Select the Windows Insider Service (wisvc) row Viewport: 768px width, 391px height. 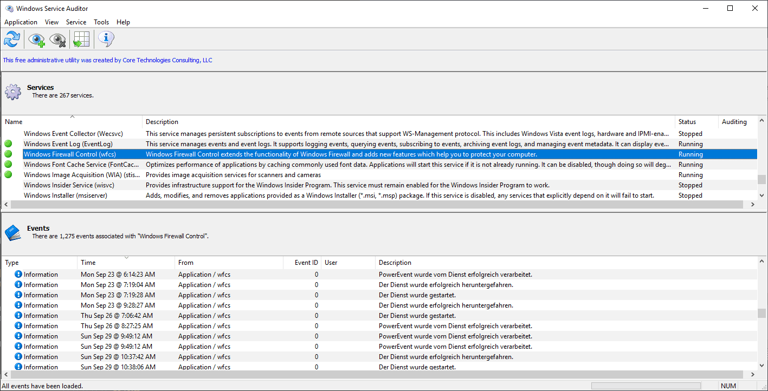pyautogui.click(x=379, y=185)
